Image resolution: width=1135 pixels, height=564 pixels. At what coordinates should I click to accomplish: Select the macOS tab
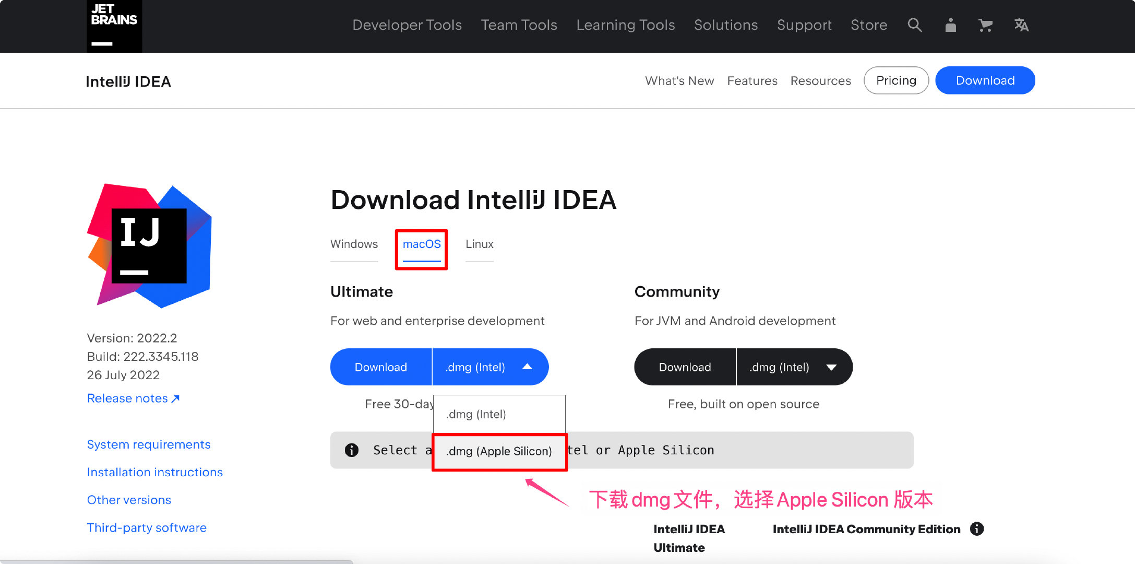tap(422, 244)
